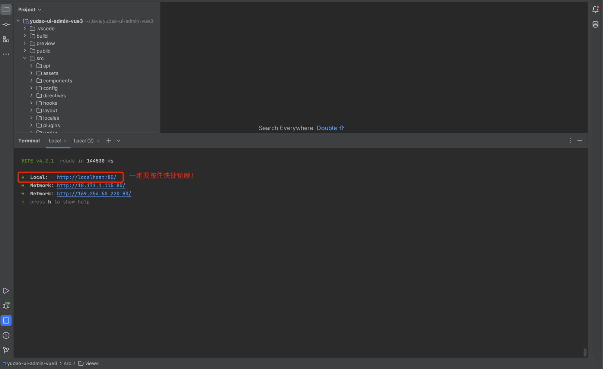This screenshot has height=369, width=603.
Task: Open the Run tool window icon
Action: 6,291
